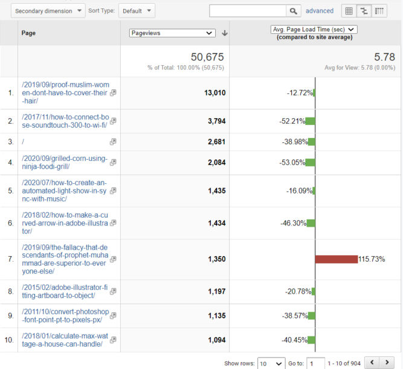Click the 2,084 pageviews value

click(217, 163)
